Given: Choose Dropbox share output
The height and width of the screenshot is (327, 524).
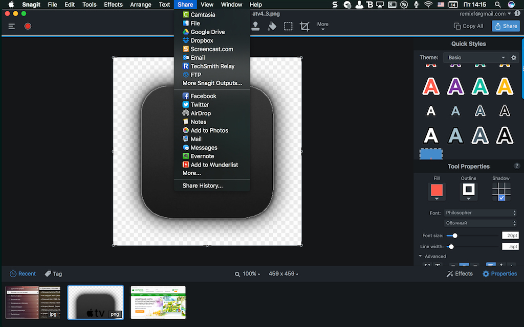Looking at the screenshot, I should (212, 41).
